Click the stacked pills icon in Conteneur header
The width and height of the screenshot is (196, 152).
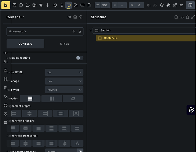[x=75, y=17]
